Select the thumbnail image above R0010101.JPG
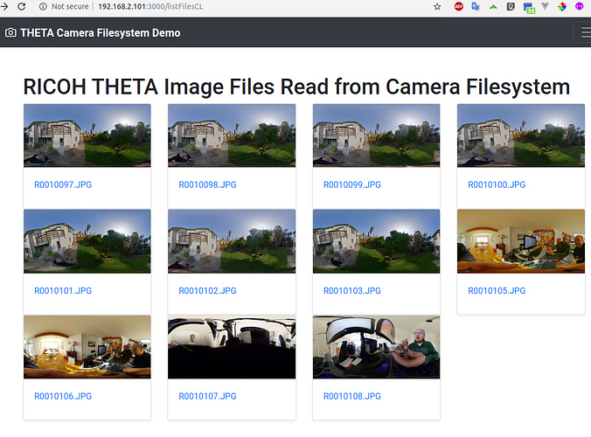Viewport: 591px width, 437px height. (x=87, y=241)
